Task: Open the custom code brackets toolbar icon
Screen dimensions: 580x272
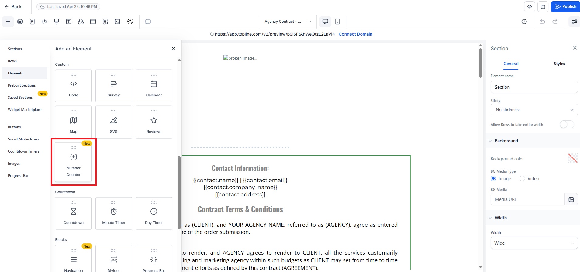Action: [x=44, y=22]
